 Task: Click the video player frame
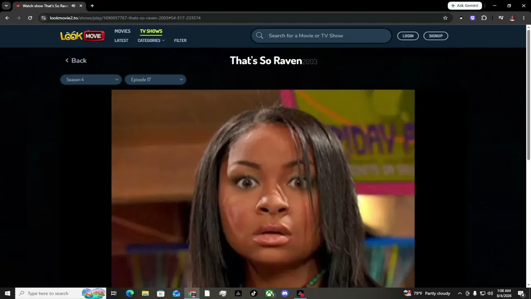point(263,188)
